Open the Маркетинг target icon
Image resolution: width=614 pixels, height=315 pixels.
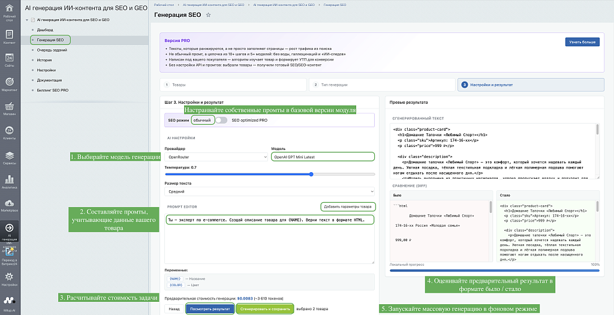[10, 82]
